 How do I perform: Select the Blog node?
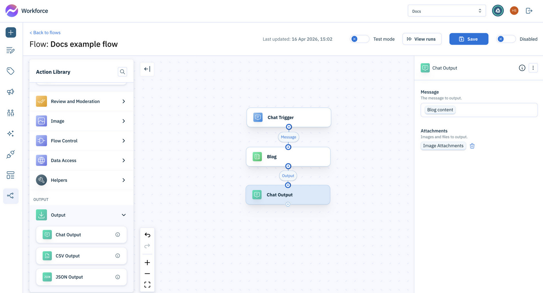point(288,156)
